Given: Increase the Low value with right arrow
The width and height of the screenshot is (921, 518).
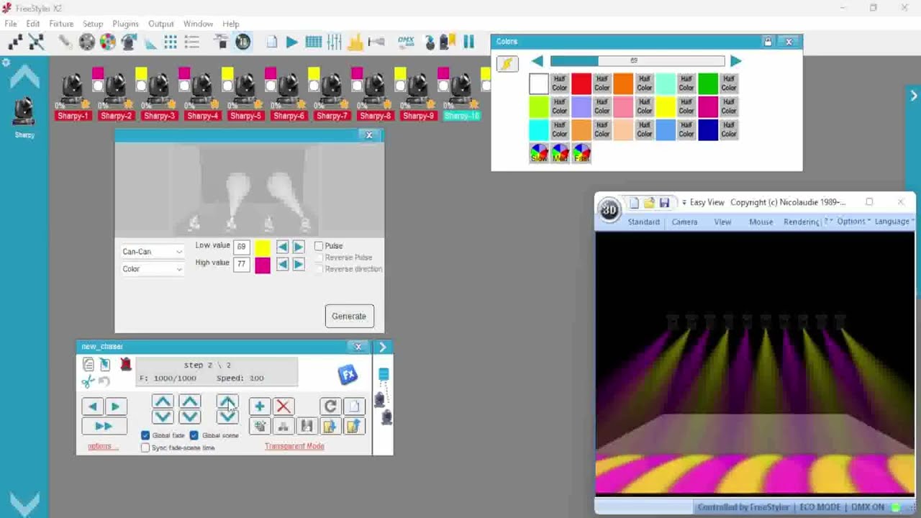Looking at the screenshot, I should point(298,247).
